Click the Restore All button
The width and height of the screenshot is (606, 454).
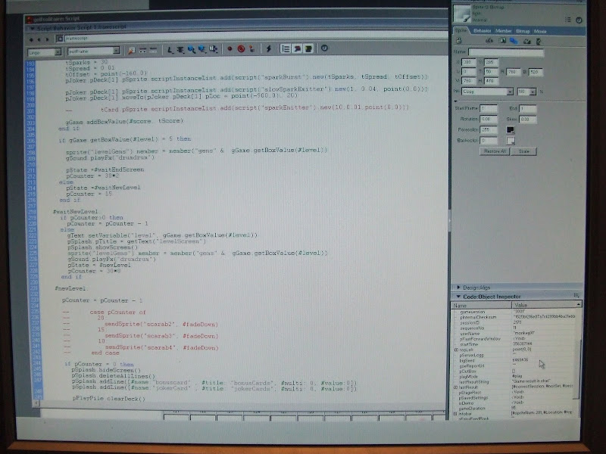492,151
